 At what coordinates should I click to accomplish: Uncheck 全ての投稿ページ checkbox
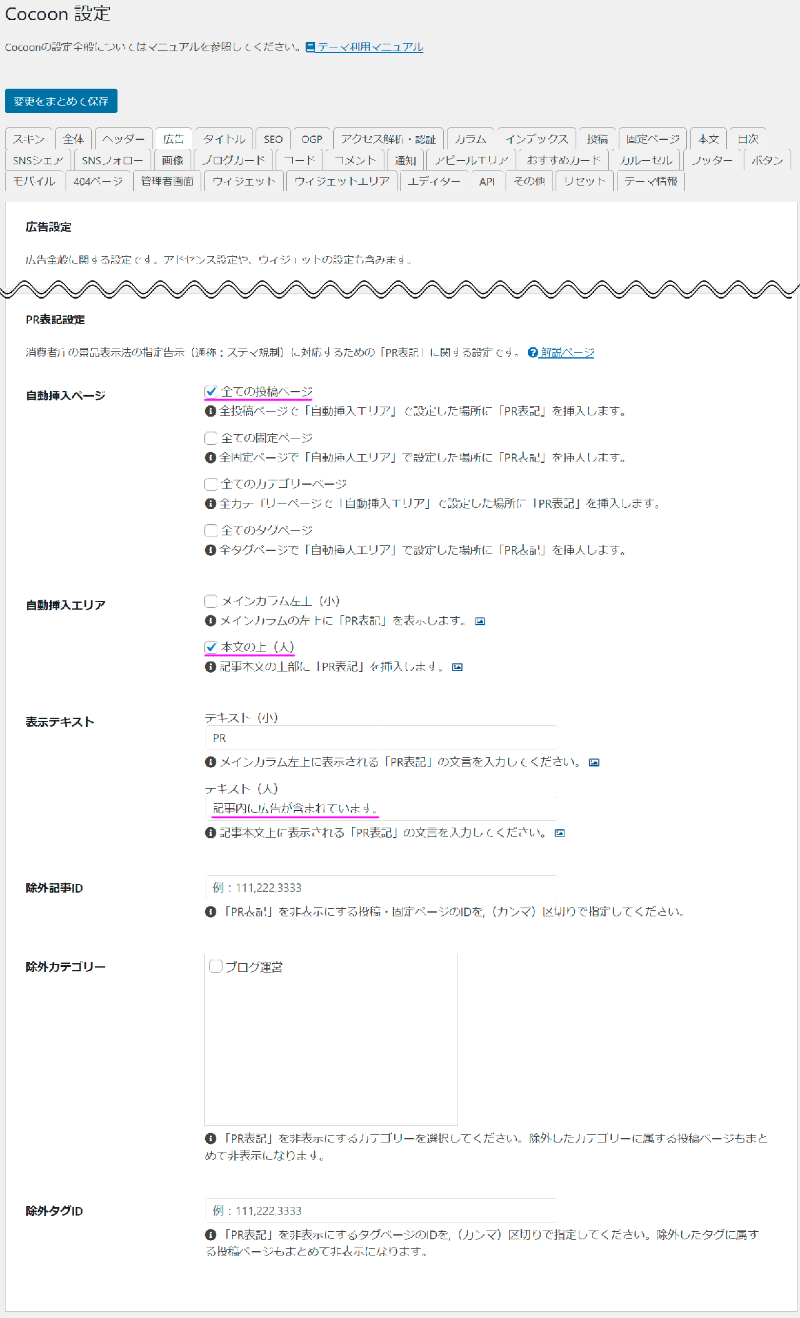click(211, 392)
